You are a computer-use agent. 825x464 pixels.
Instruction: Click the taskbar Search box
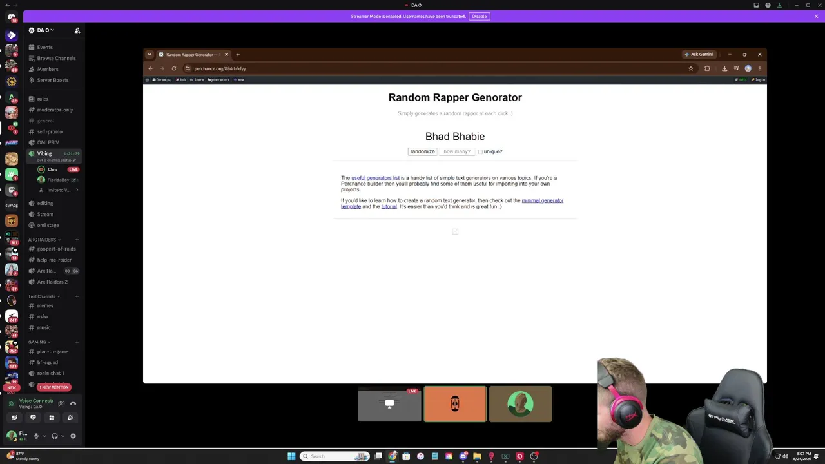(x=335, y=456)
